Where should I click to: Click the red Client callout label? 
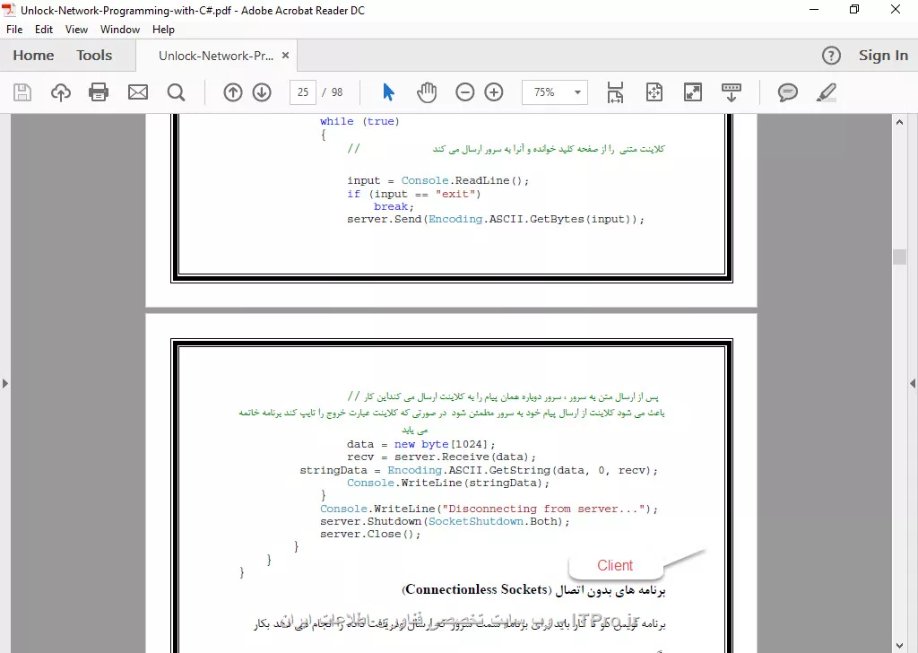coord(615,565)
